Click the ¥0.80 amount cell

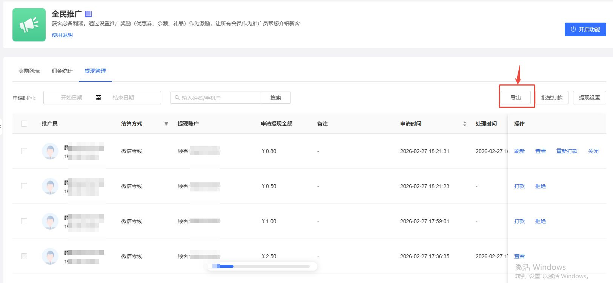(x=269, y=151)
